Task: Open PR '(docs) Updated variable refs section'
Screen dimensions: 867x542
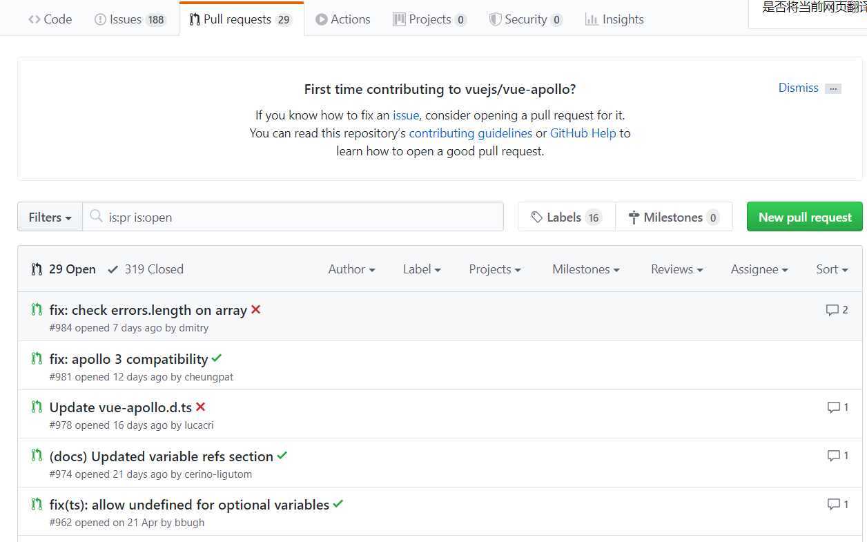Action: pos(162,456)
